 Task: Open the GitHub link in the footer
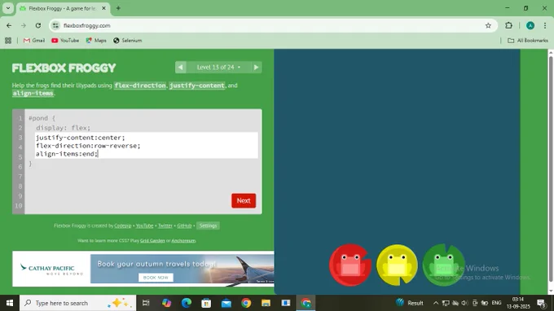point(184,226)
